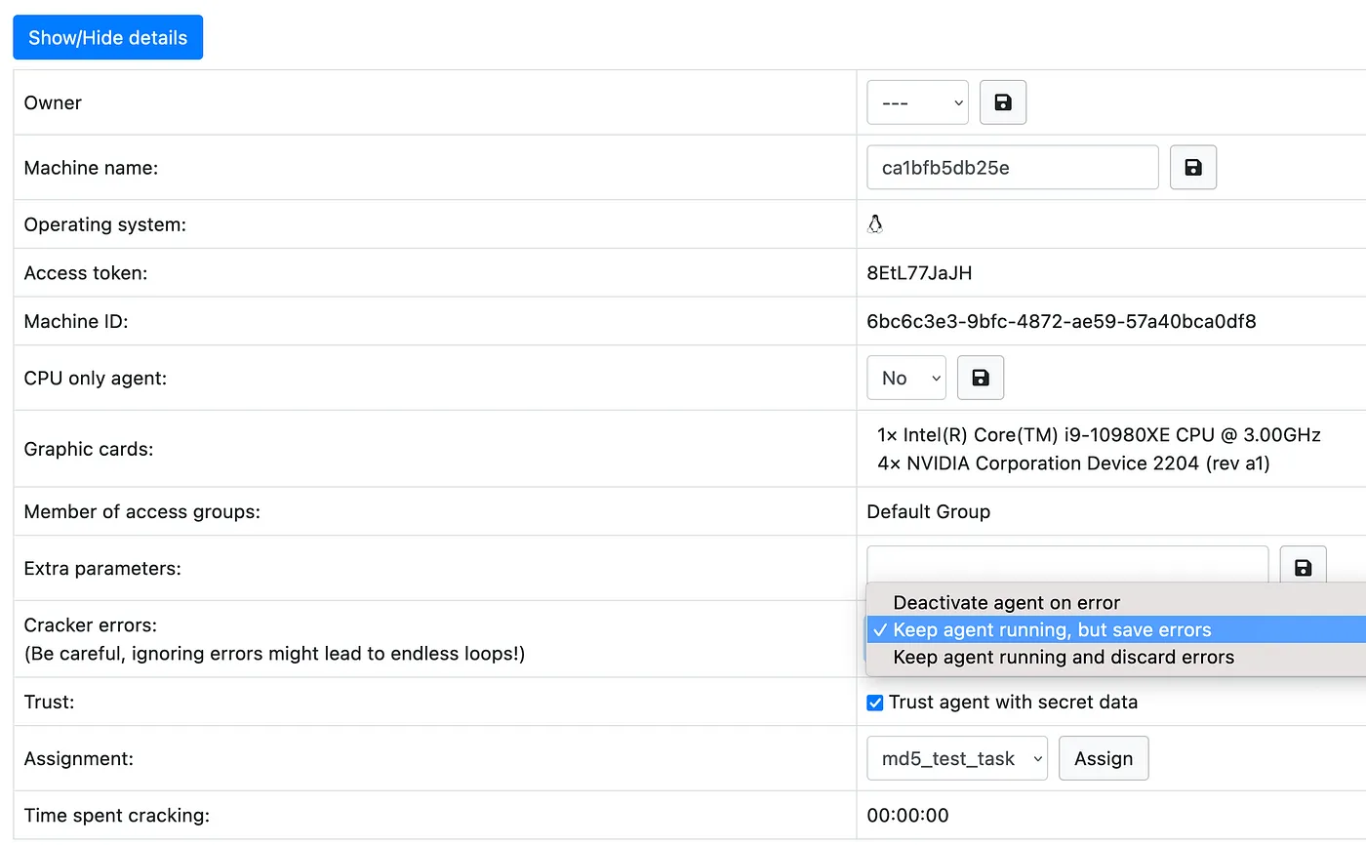Click the Cracker errors label
Image resolution: width=1366 pixels, height=845 pixels.
tap(90, 624)
